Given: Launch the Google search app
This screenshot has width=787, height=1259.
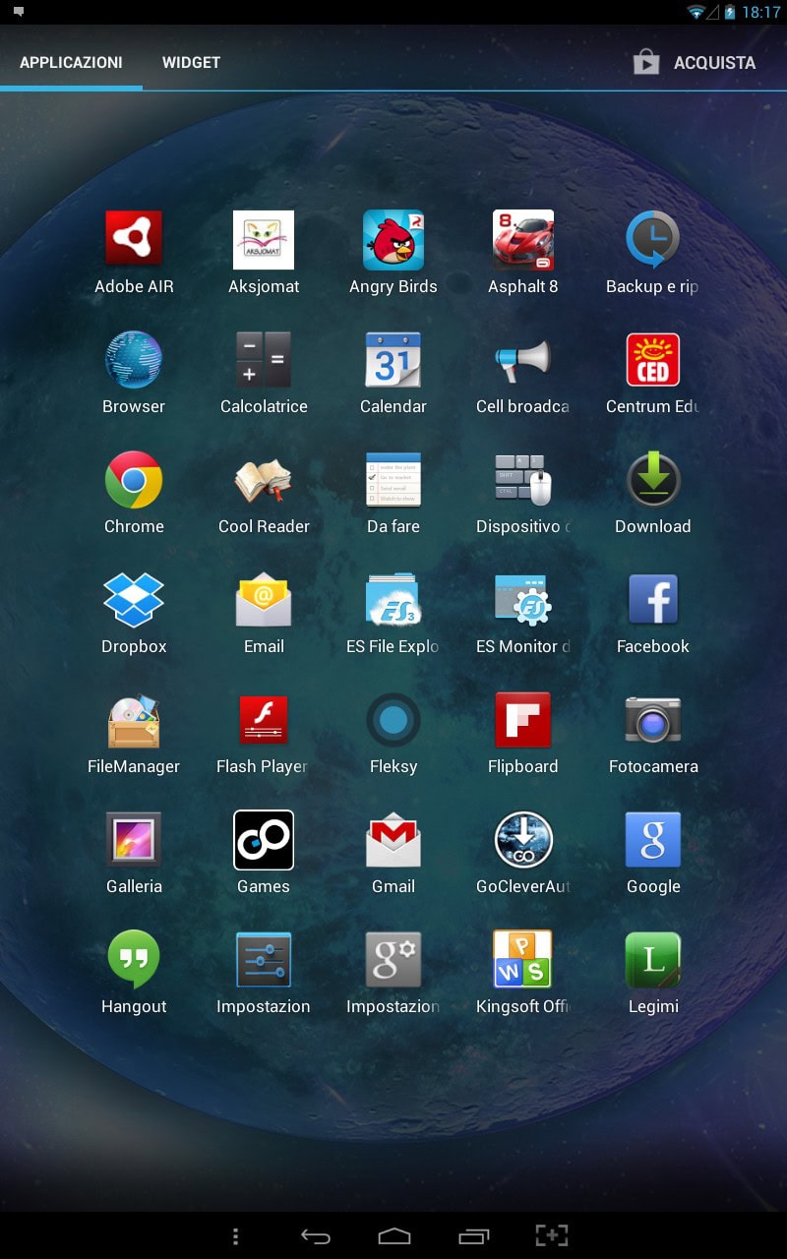Looking at the screenshot, I should tap(653, 839).
